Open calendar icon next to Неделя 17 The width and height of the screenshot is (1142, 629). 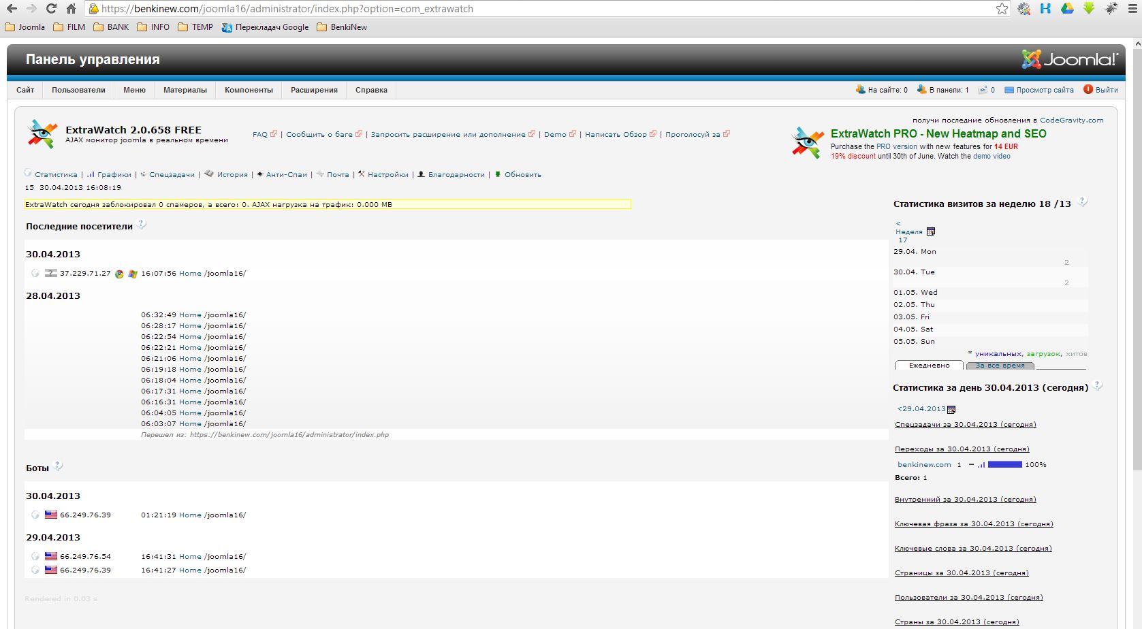(931, 232)
